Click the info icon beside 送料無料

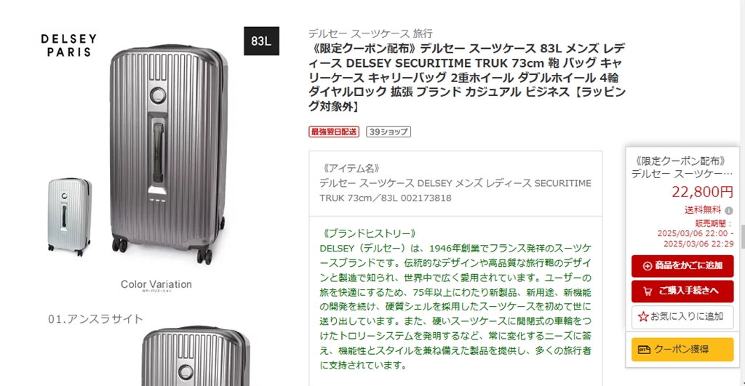(x=729, y=210)
